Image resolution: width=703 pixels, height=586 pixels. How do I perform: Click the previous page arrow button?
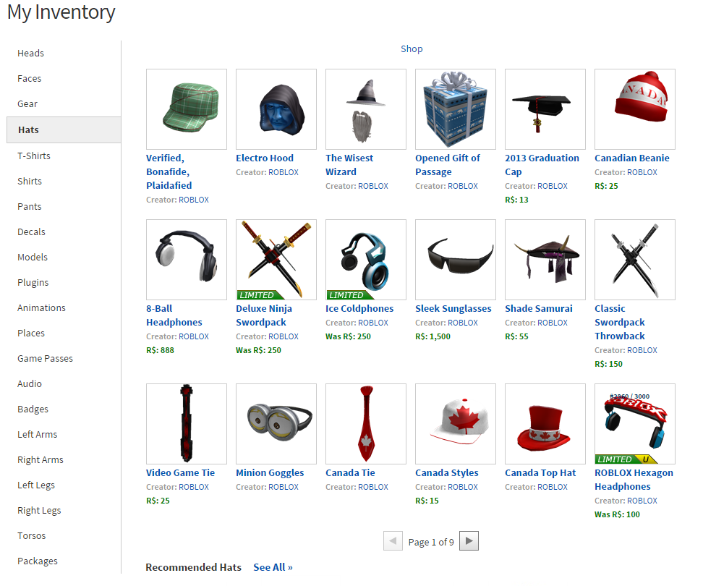tap(393, 540)
